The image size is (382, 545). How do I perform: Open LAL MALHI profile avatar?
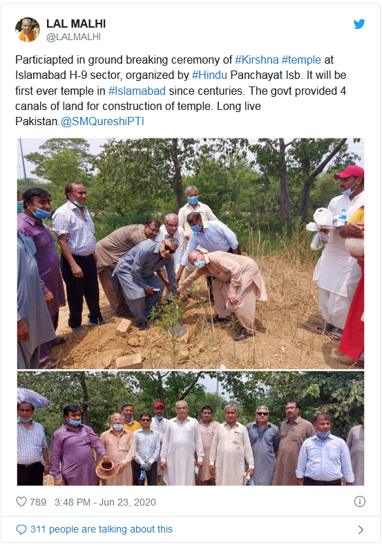point(28,30)
